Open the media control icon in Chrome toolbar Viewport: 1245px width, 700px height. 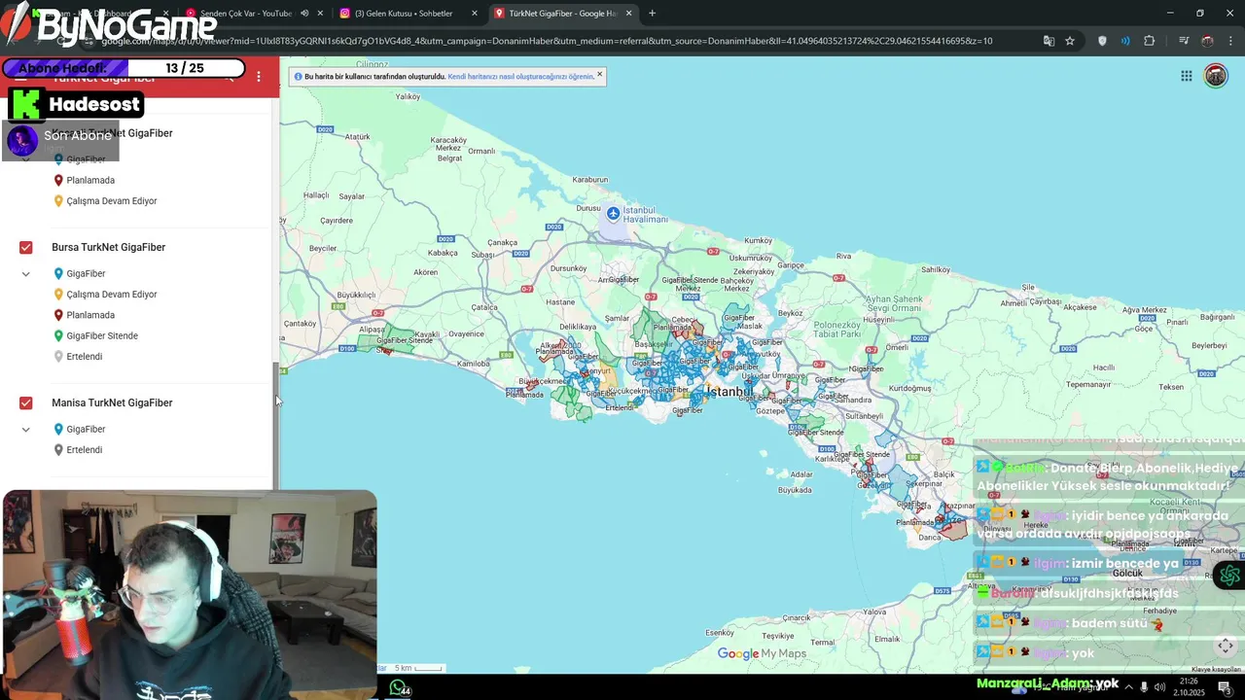(1184, 41)
